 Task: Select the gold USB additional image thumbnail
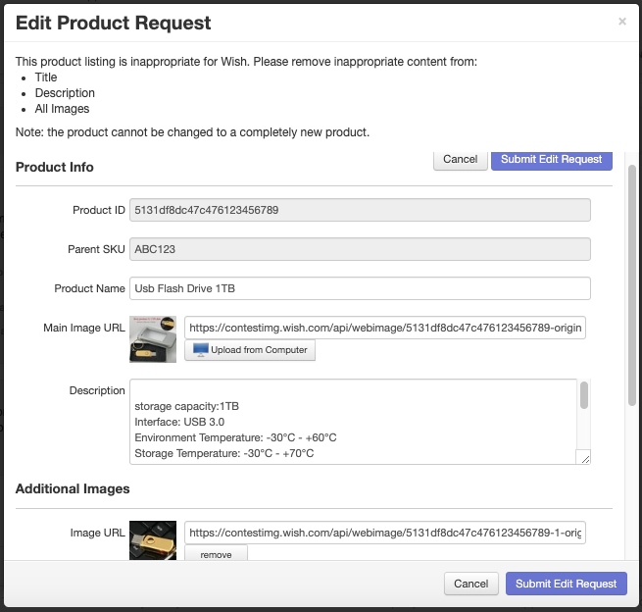point(153,540)
